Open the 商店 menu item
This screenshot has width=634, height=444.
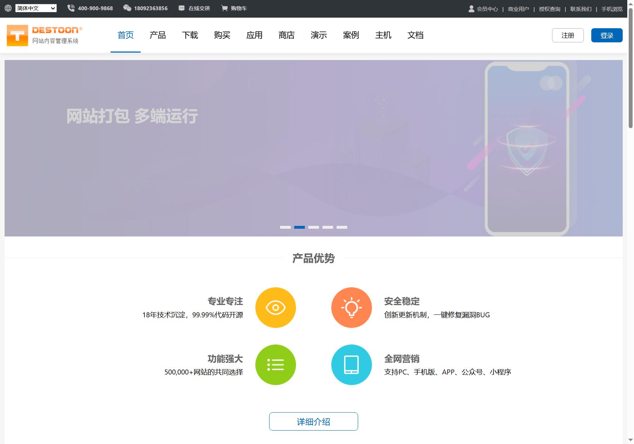click(x=286, y=35)
